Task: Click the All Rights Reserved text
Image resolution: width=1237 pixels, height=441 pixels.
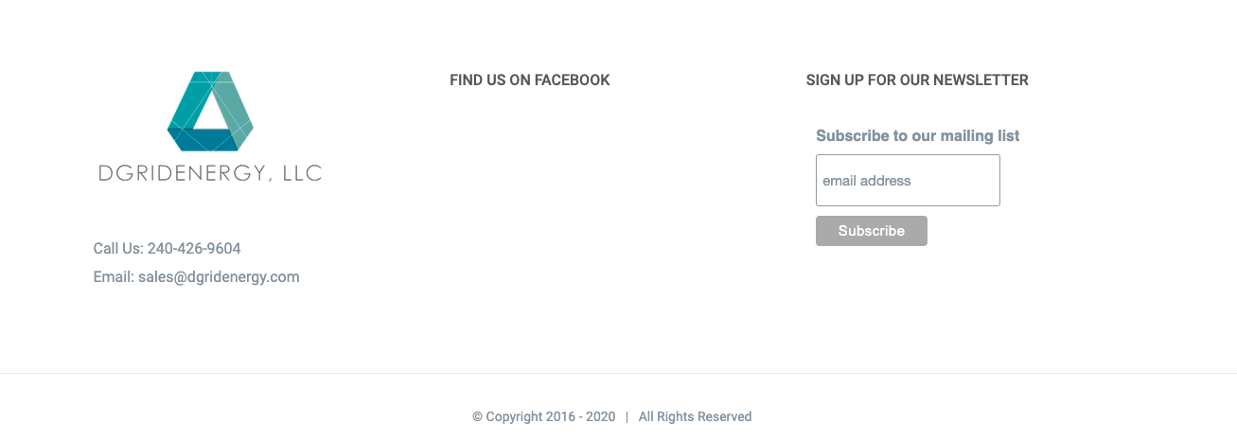Action: (695, 416)
